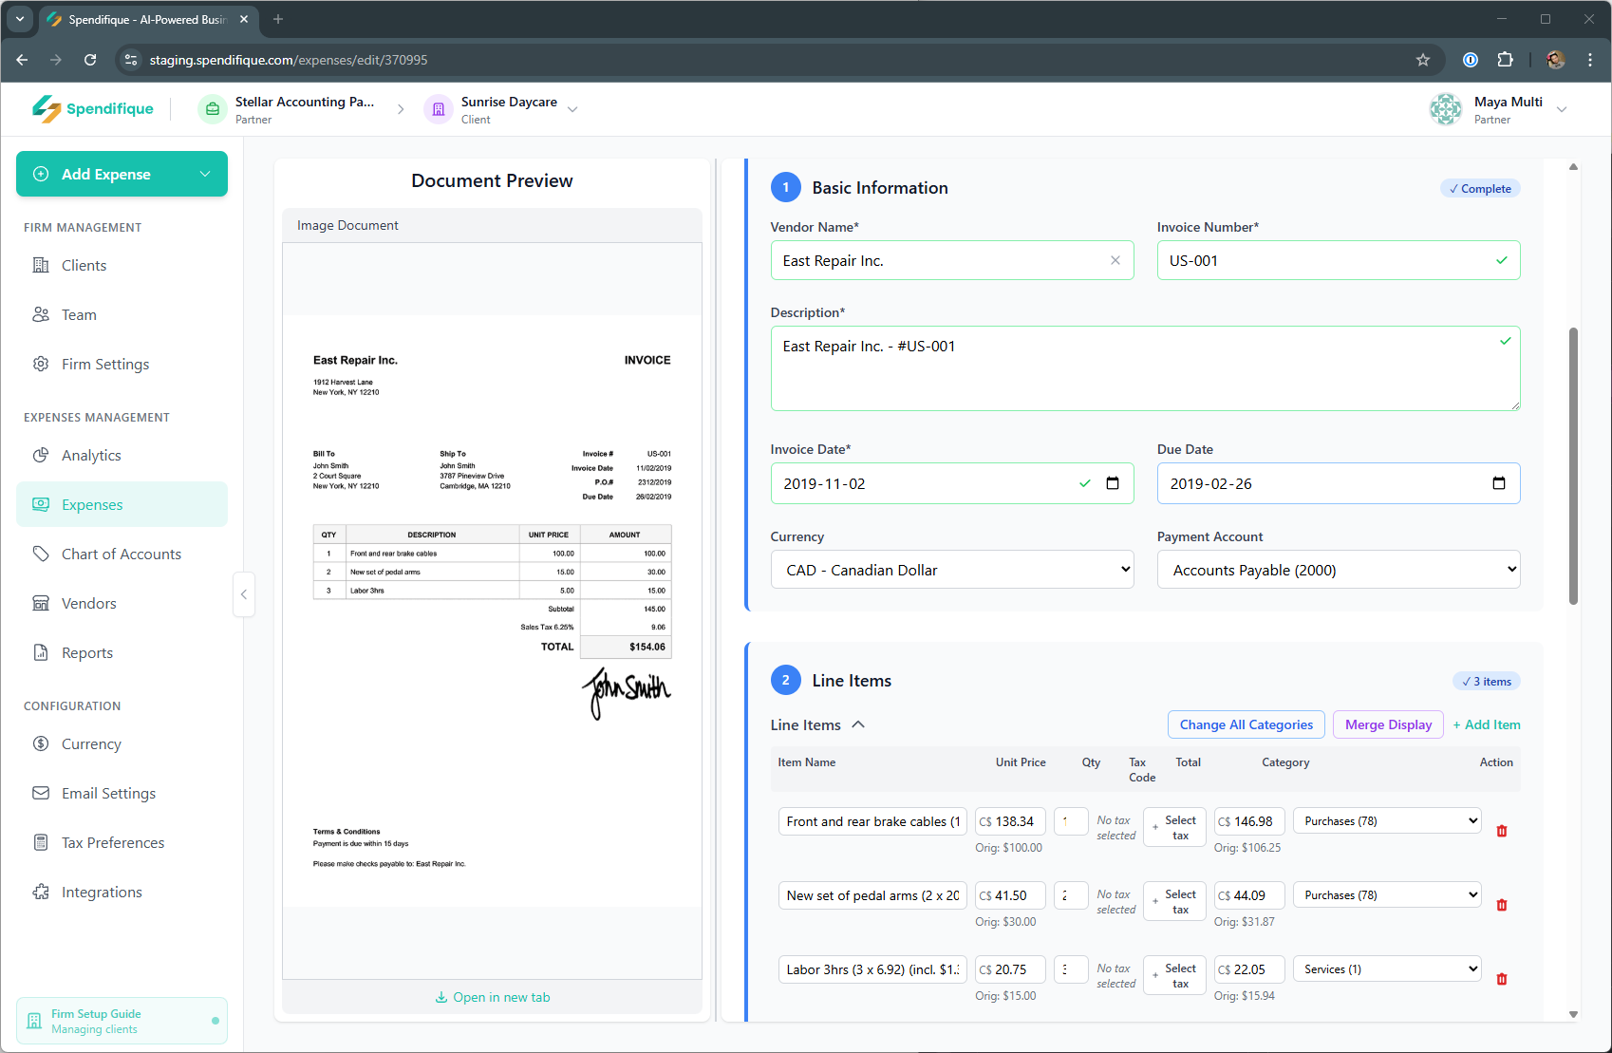This screenshot has width=1612, height=1053.
Task: Collapse the Line Items section chevron
Action: pyautogui.click(x=858, y=724)
